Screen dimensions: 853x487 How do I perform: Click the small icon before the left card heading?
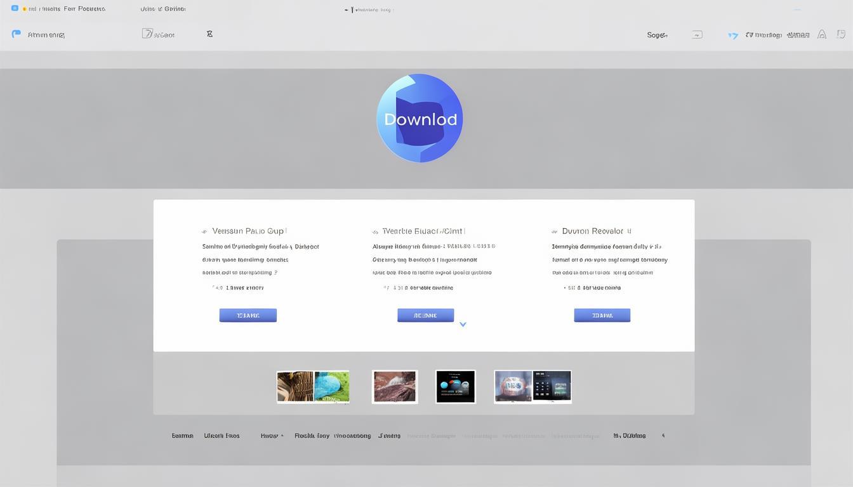[x=204, y=232]
